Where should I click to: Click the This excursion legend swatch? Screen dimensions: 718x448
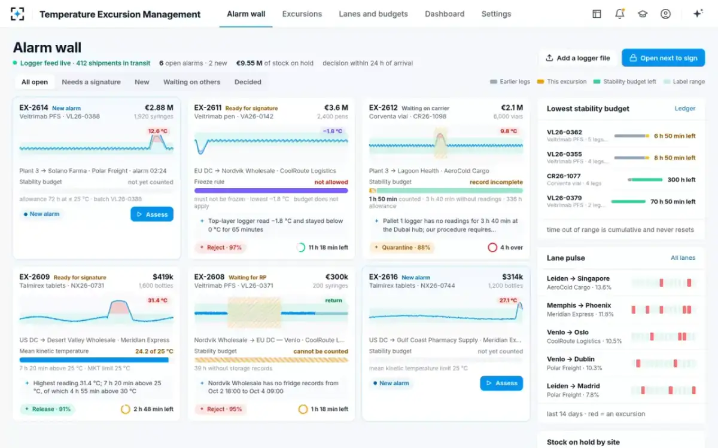(540, 82)
